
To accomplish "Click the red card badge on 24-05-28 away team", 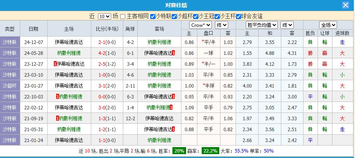I will pyautogui.click(x=174, y=53).
